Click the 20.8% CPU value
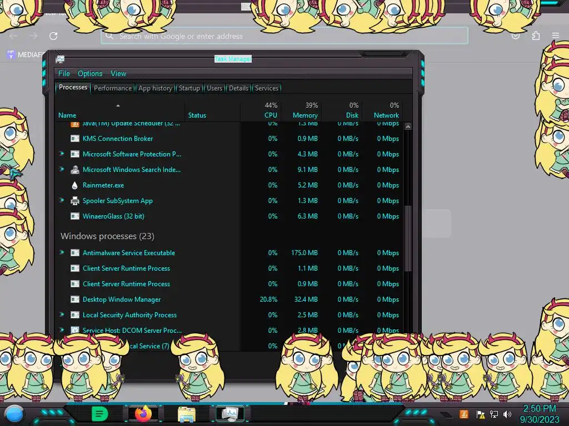The image size is (569, 426). click(268, 300)
